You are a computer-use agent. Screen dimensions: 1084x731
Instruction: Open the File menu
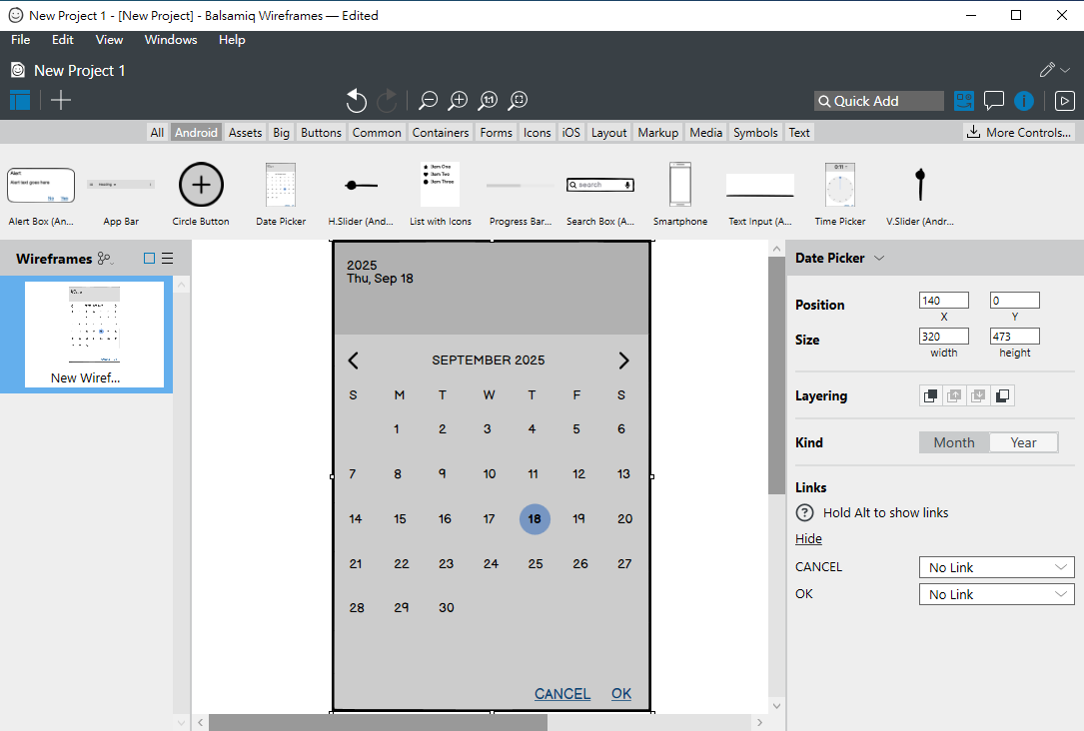tap(21, 40)
